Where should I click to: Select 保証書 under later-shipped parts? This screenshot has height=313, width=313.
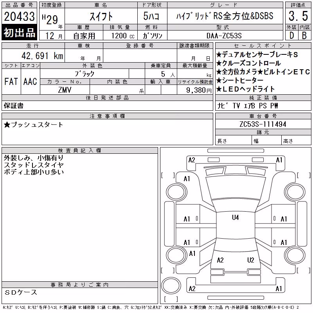(14, 106)
